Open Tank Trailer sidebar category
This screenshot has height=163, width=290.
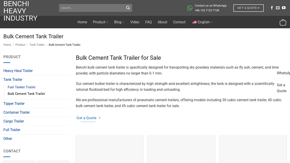13,79
